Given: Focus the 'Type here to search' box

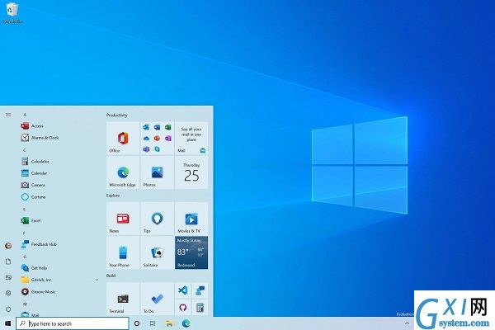Looking at the screenshot, I should 73,323.
